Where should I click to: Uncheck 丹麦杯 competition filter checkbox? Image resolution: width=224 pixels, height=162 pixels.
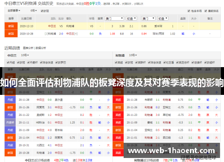point(28,62)
